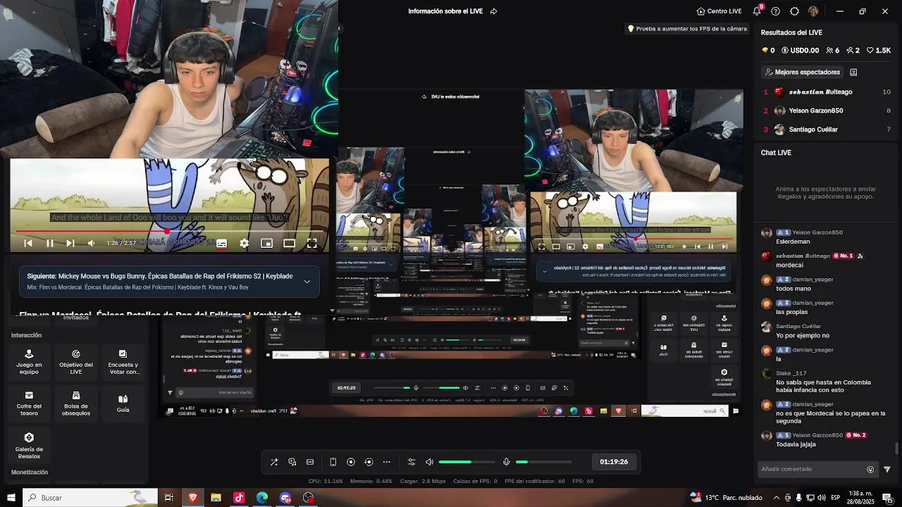Start recording with the record circle icon
The width and height of the screenshot is (902, 507).
[351, 462]
